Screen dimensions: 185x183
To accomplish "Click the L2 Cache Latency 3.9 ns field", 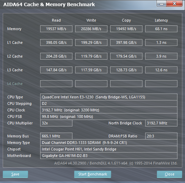I will tap(161, 56).
